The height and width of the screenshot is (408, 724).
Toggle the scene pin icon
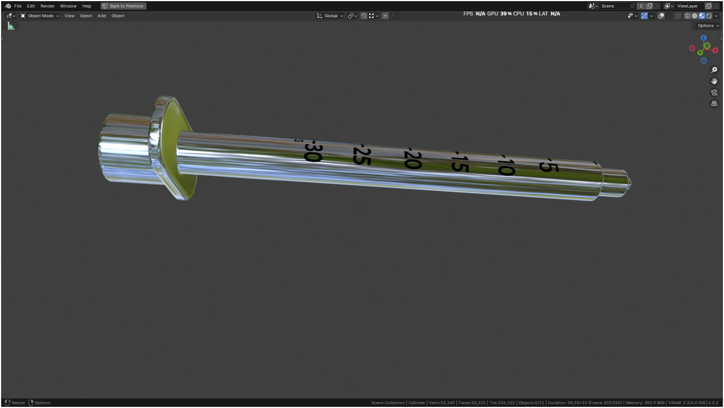[632, 6]
